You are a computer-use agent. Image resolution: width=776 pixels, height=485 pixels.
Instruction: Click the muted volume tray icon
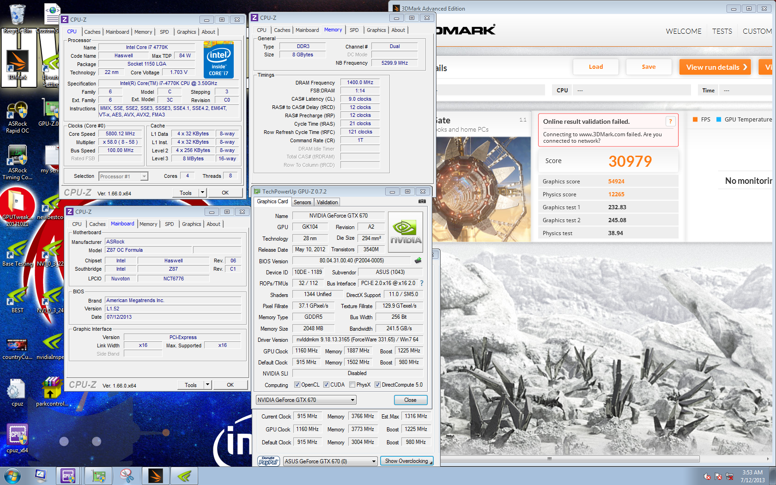coord(707,476)
